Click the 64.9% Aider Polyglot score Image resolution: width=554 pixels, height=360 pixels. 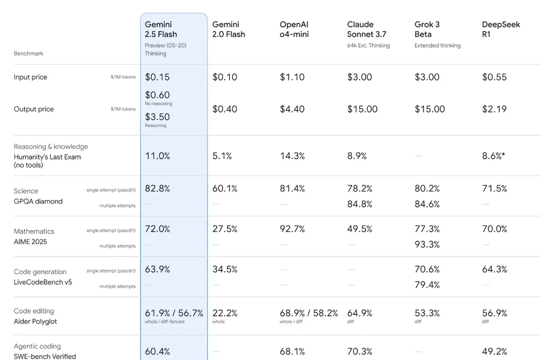(360, 313)
